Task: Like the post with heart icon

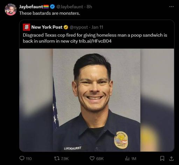Action: point(92,158)
